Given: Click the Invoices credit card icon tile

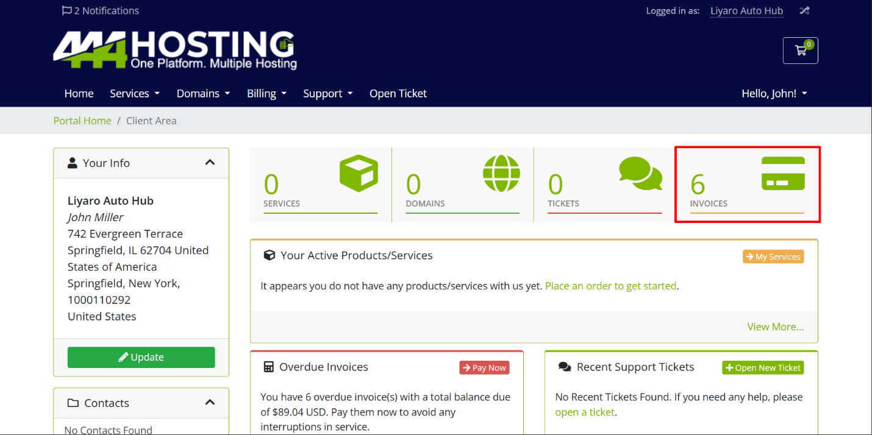Looking at the screenshot, I should (747, 185).
